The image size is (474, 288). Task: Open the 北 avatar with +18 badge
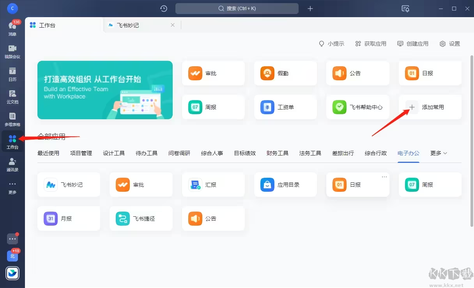click(12, 256)
